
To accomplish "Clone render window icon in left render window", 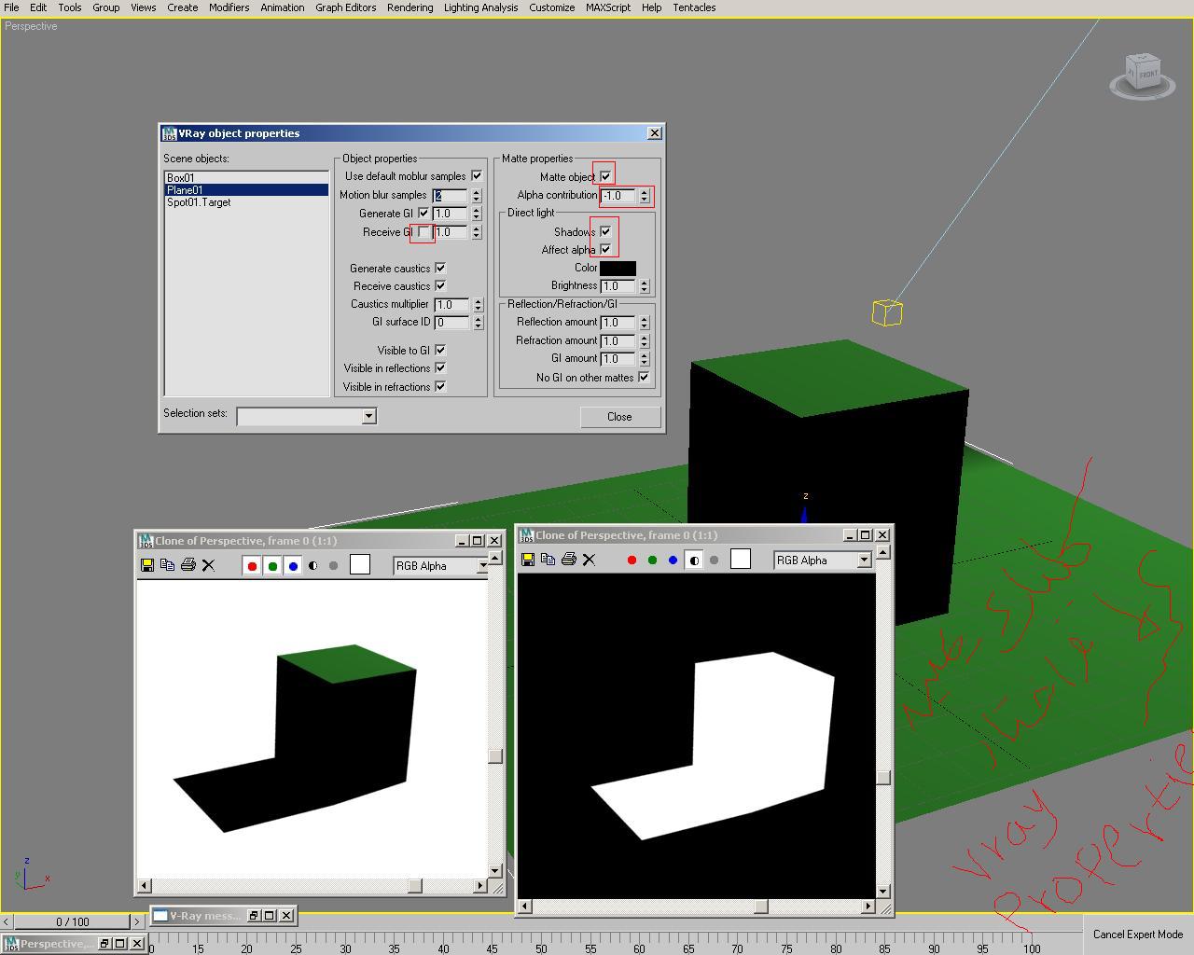I will point(167,565).
